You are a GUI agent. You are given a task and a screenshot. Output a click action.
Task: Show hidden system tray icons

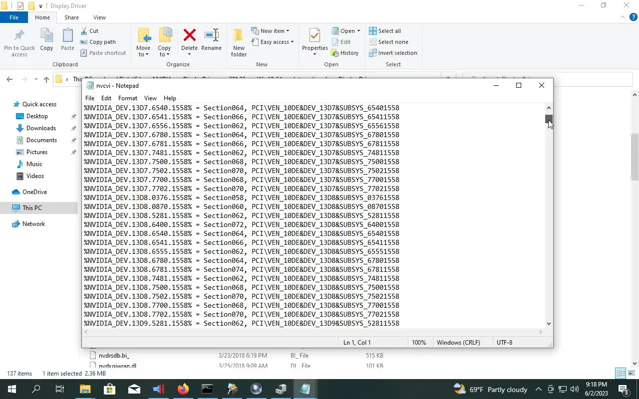[x=538, y=389]
